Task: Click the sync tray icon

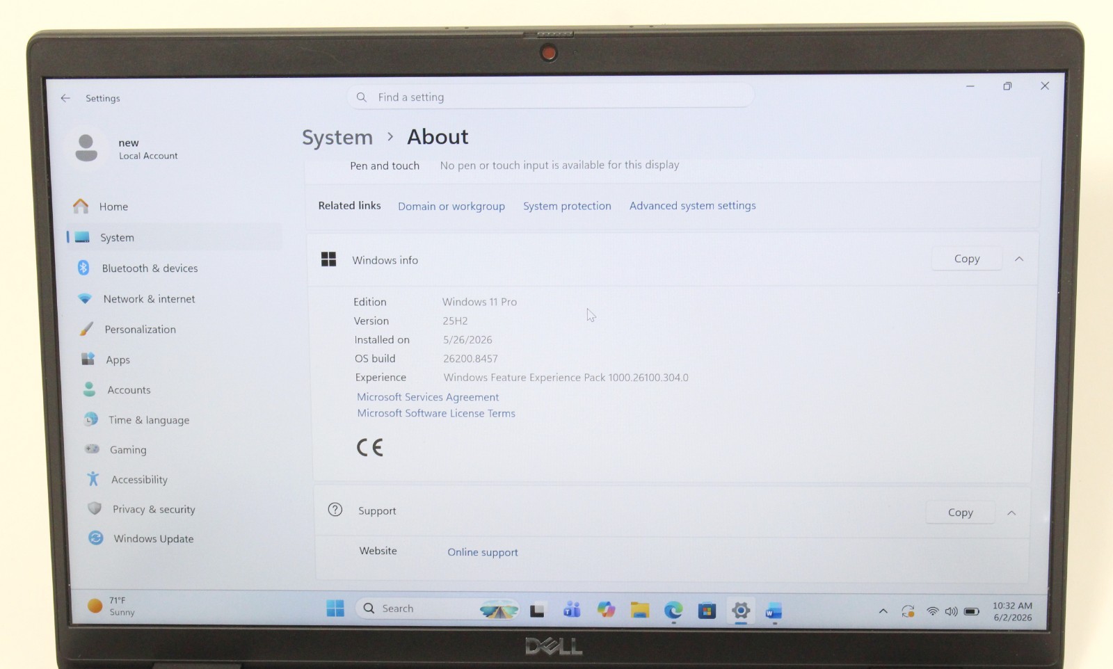Action: (x=908, y=611)
